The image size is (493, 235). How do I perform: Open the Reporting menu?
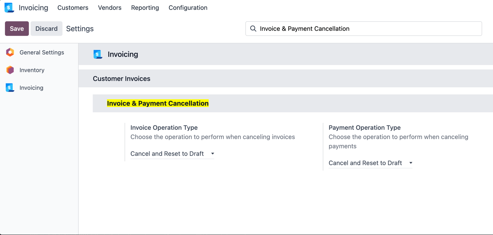tap(145, 8)
